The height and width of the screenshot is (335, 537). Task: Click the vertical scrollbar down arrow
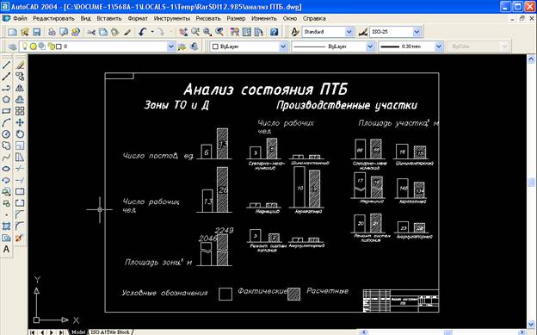point(531,324)
